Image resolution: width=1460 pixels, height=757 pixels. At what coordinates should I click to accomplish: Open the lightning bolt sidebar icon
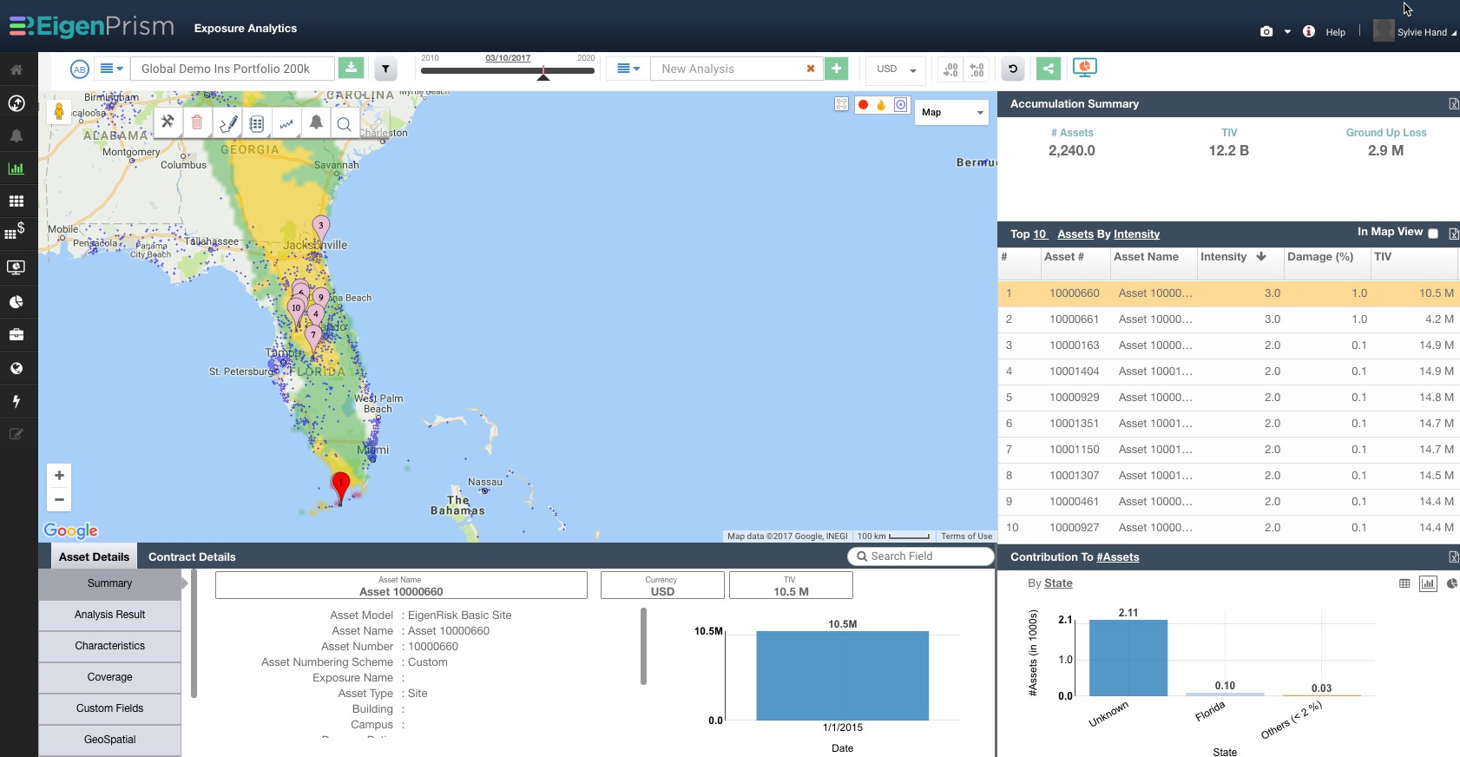[16, 401]
